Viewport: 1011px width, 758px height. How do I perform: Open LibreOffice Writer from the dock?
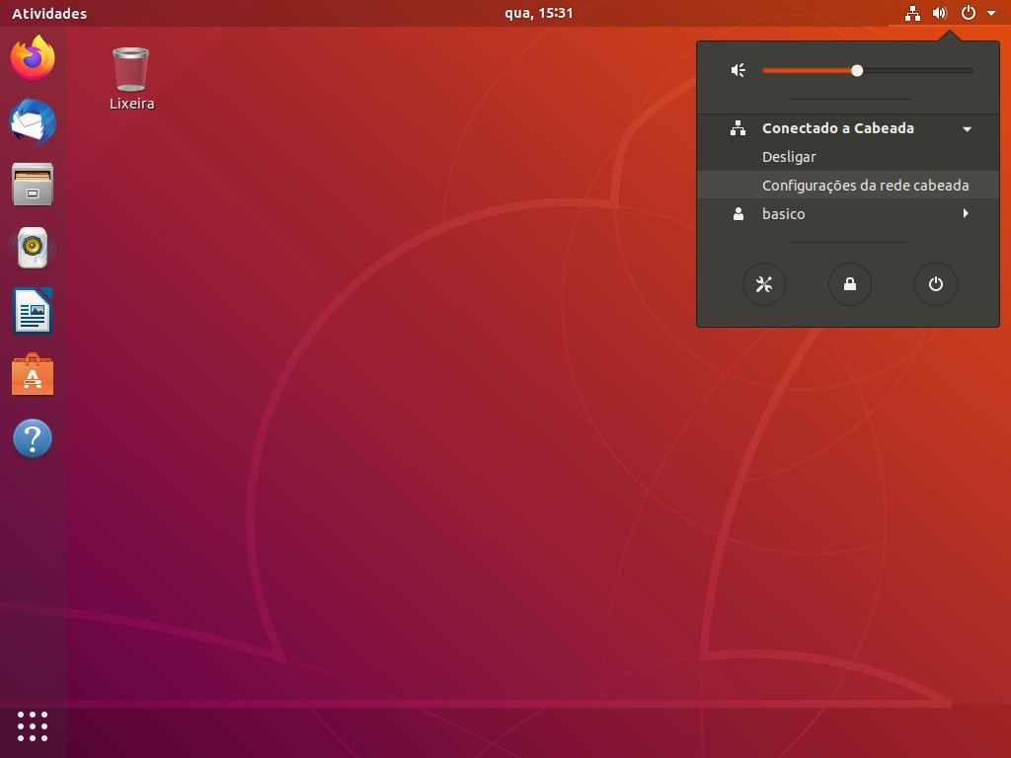click(x=33, y=311)
